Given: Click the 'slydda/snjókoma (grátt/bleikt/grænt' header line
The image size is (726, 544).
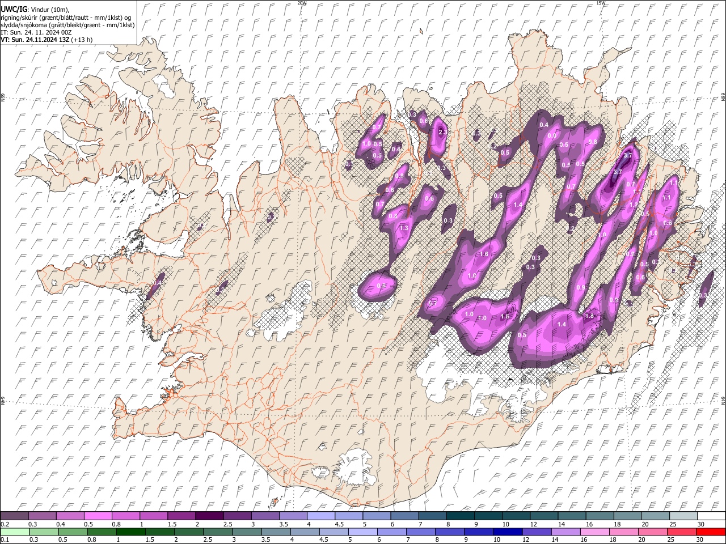Looking at the screenshot, I should tap(67, 25).
